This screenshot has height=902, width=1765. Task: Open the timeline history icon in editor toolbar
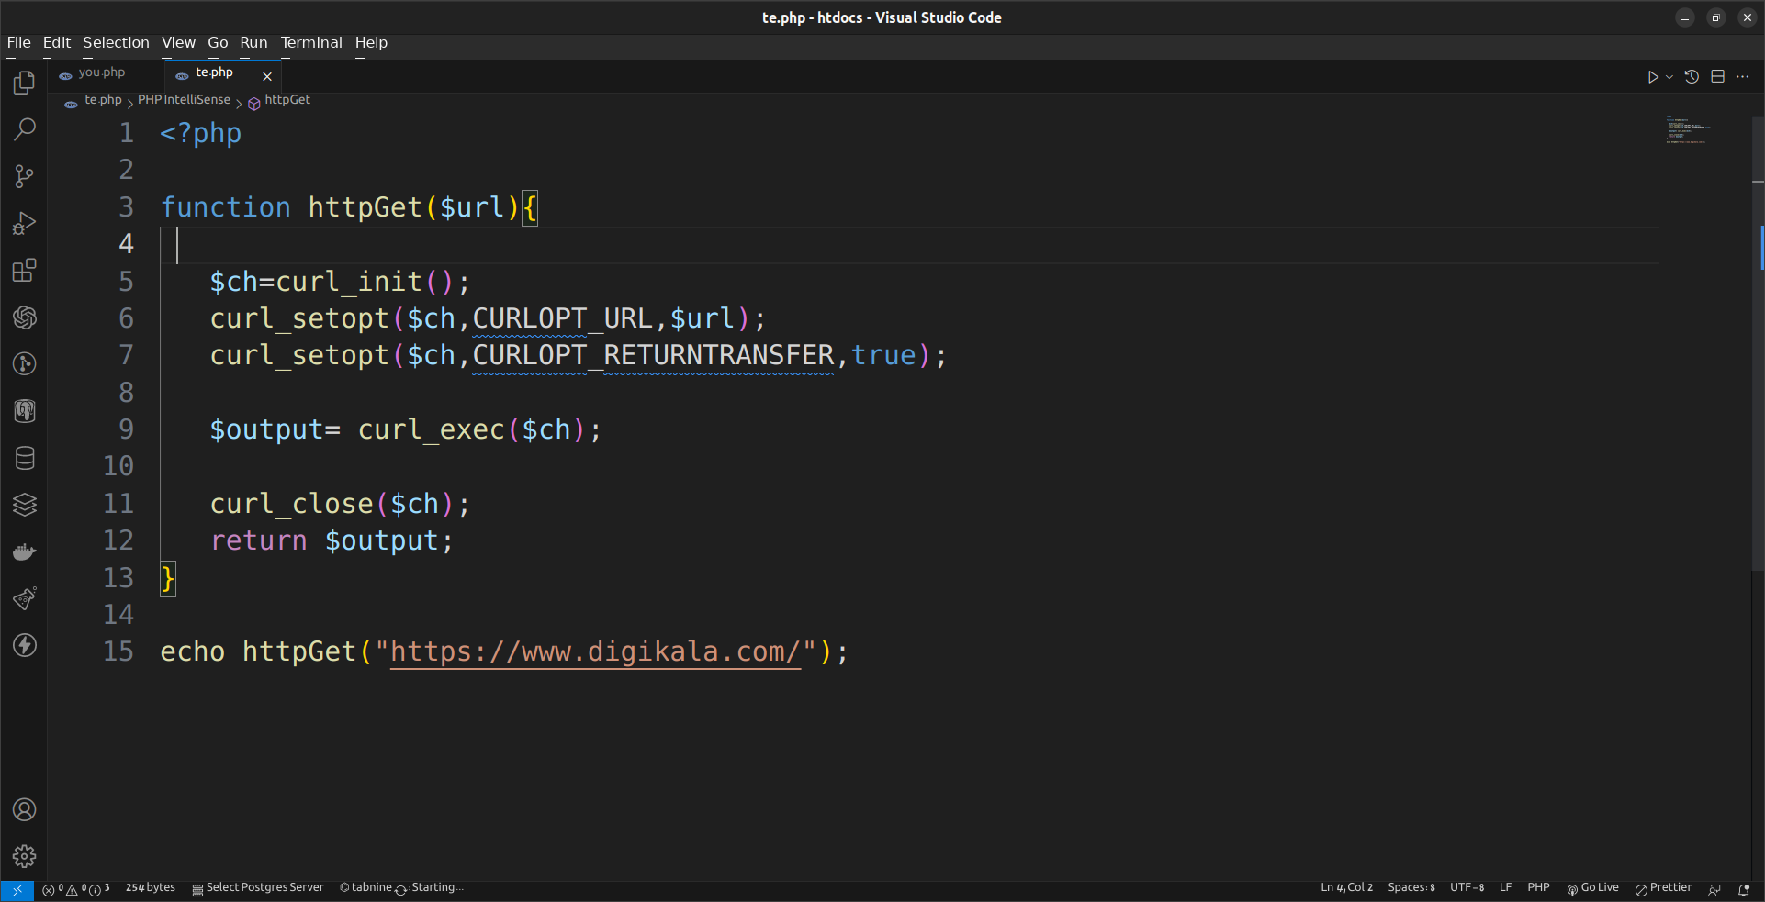[x=1692, y=77]
